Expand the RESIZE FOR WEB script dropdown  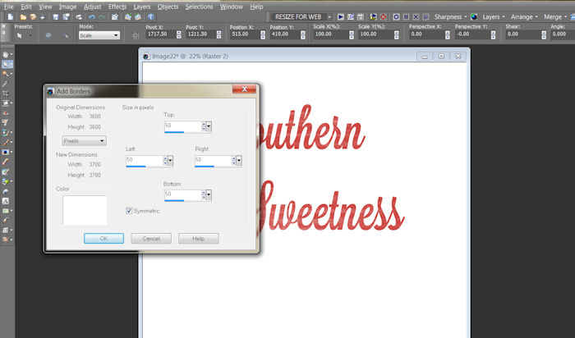329,16
